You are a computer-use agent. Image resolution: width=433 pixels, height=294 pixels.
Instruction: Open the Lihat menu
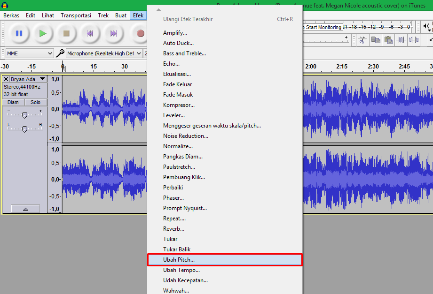[x=48, y=15]
